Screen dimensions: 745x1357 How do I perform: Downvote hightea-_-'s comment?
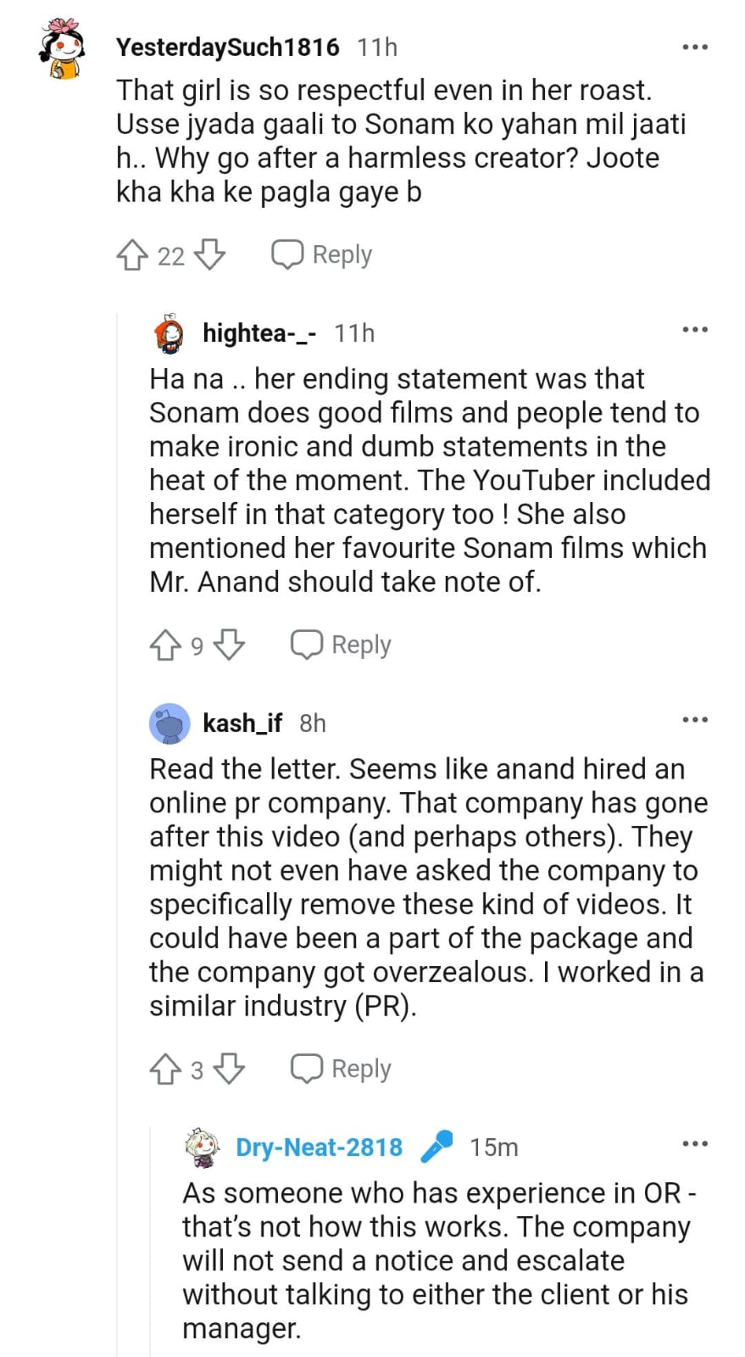[x=229, y=645]
